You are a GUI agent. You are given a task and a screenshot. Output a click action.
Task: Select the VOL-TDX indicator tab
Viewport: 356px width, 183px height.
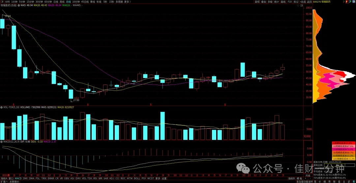[x=87, y=178]
